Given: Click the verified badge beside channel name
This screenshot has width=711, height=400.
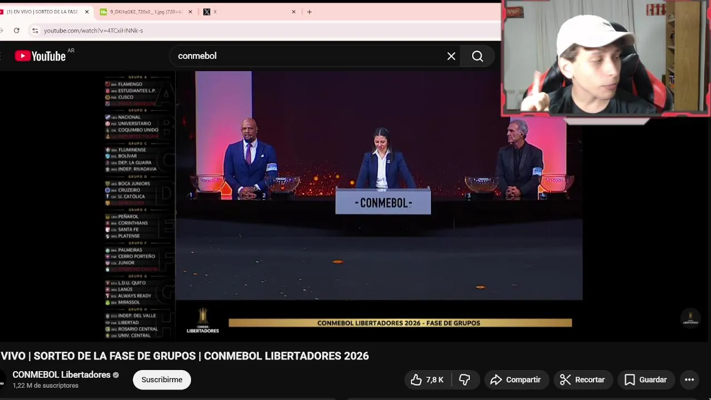Looking at the screenshot, I should tap(116, 375).
